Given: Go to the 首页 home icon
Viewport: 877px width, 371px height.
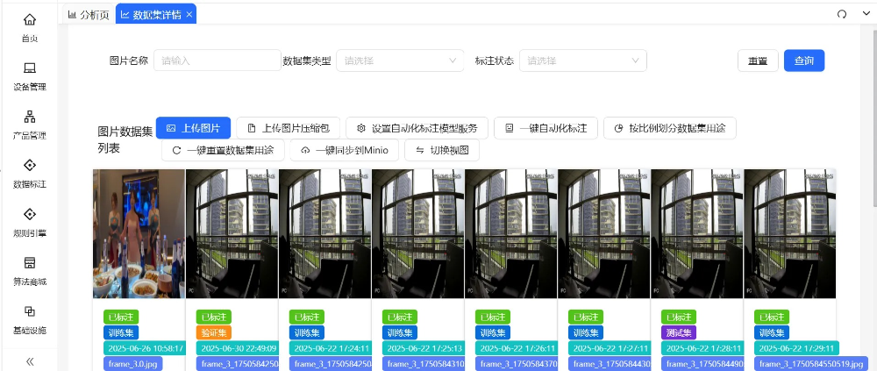Looking at the screenshot, I should (30, 20).
